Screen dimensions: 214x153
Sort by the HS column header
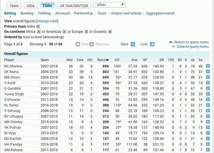[x=117, y=60]
